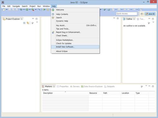Choose Welcome from the Help menu
Image resolution: width=158 pixels, height=118 pixels.
75,10
